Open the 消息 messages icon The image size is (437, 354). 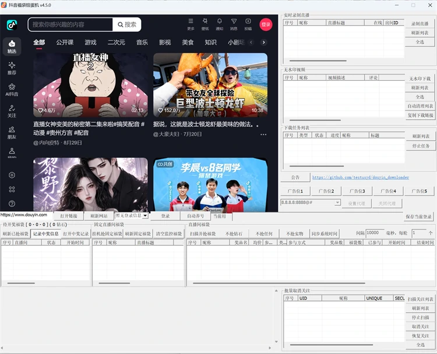(x=234, y=24)
